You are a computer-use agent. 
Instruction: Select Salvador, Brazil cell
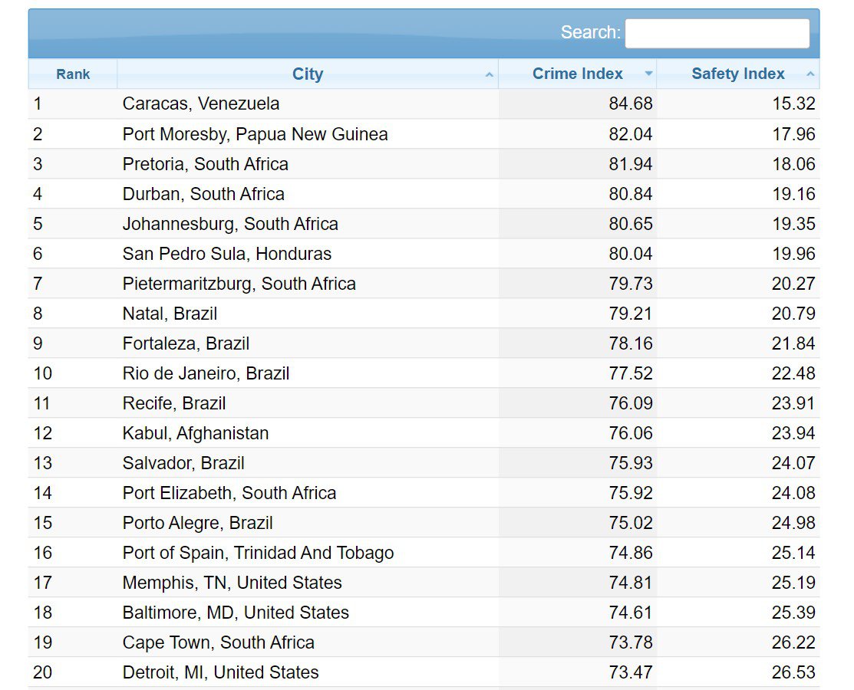pyautogui.click(x=308, y=463)
